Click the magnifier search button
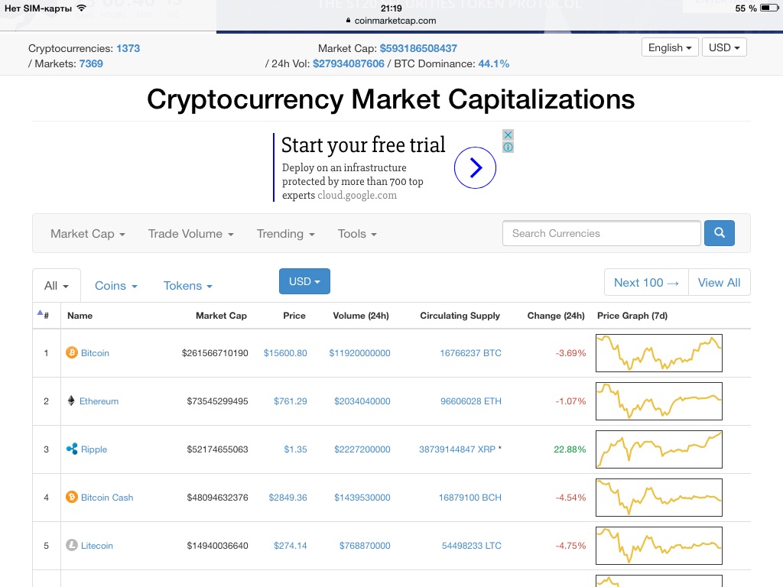783x587 pixels. tap(719, 233)
